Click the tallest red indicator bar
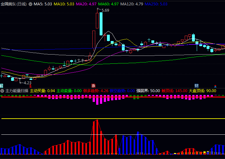The image size is (225, 159). 97,137
